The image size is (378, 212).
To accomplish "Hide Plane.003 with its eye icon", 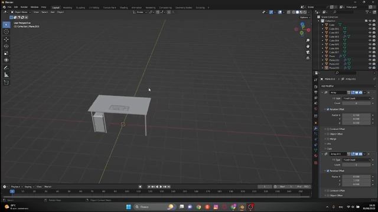I will point(370,68).
